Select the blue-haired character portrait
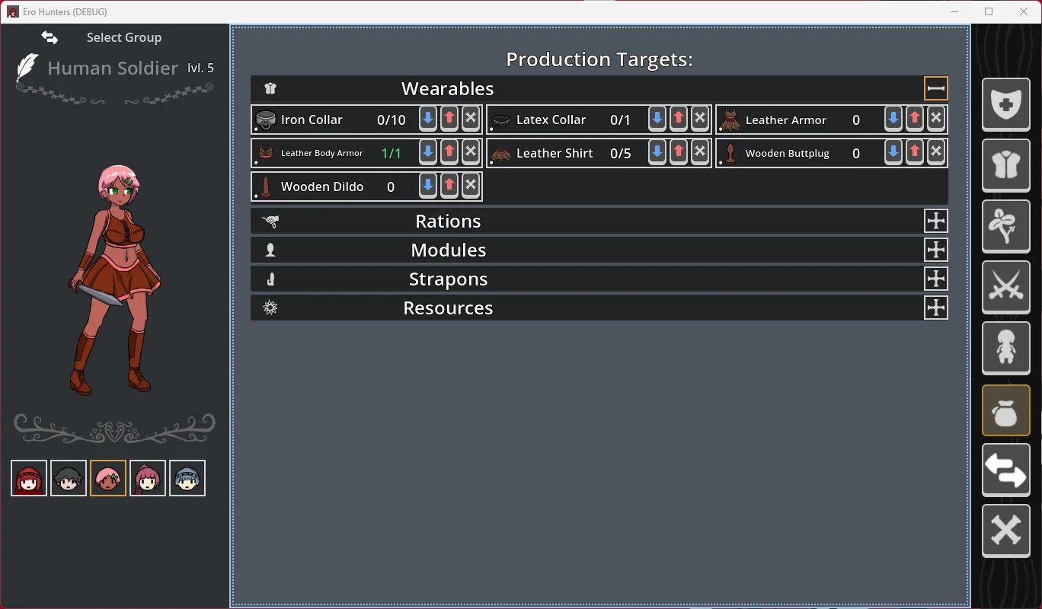The height and width of the screenshot is (609, 1042). (x=187, y=478)
